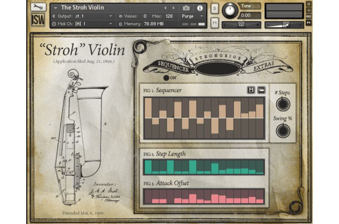Go to previous instrument arrow
Screen dimensions: 339x224
tap(165, 8)
